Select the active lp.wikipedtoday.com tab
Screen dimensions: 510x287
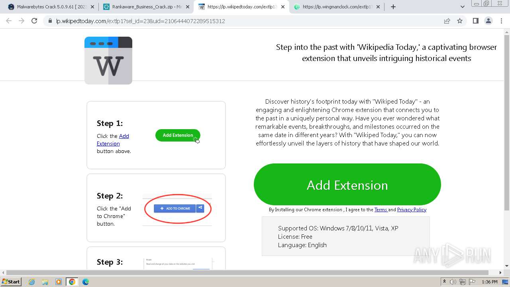coord(241,7)
